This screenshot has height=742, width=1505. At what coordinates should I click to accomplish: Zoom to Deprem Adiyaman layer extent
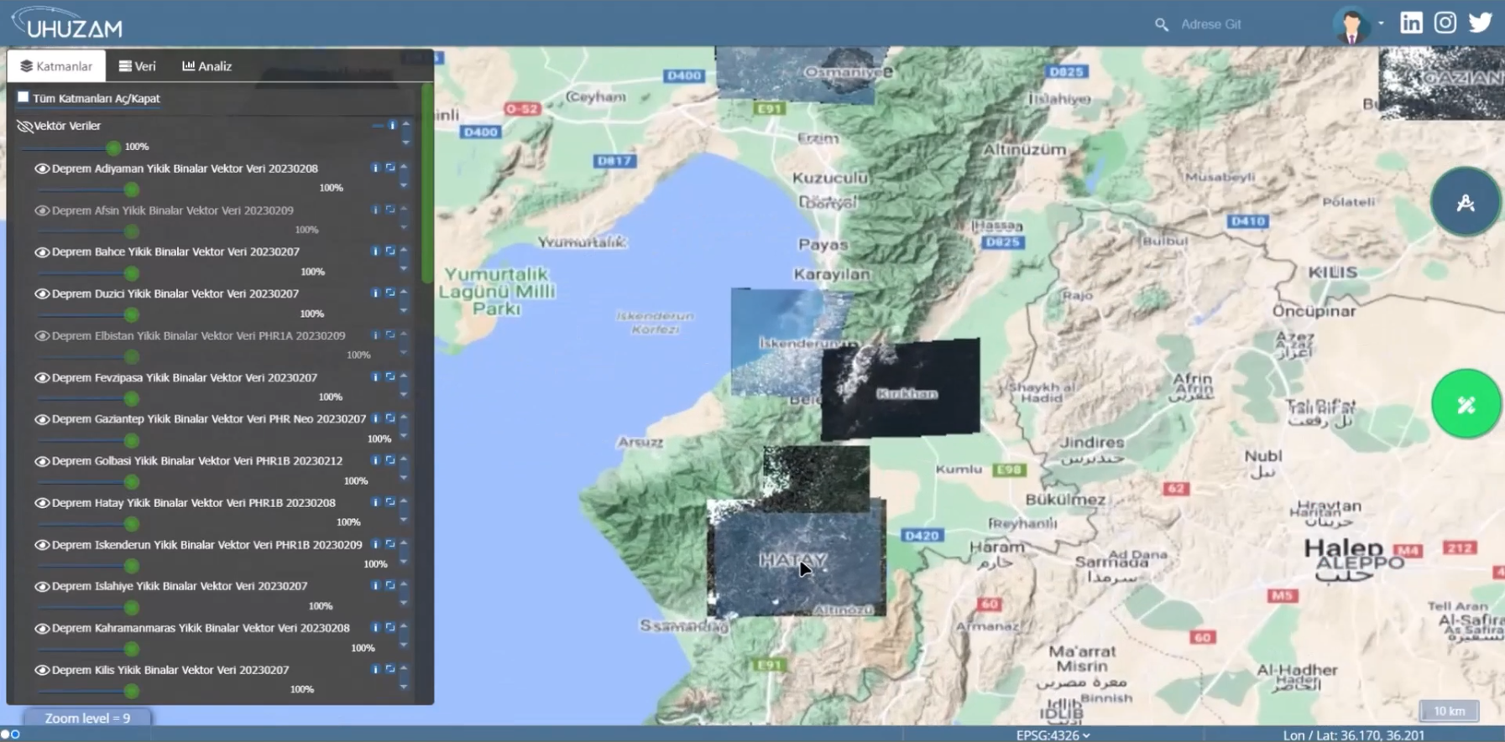[x=390, y=168]
